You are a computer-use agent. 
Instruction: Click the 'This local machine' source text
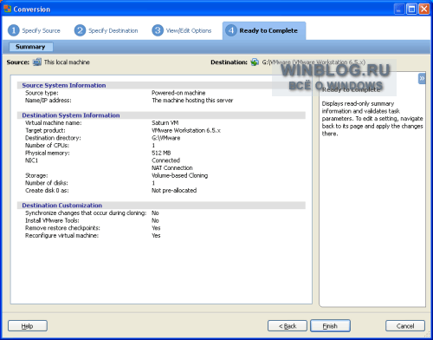tap(67, 62)
